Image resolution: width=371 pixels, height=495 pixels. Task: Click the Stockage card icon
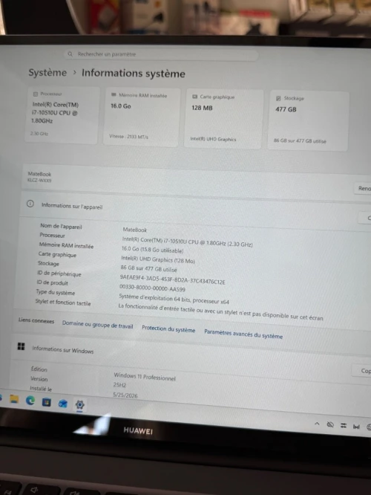click(278, 98)
